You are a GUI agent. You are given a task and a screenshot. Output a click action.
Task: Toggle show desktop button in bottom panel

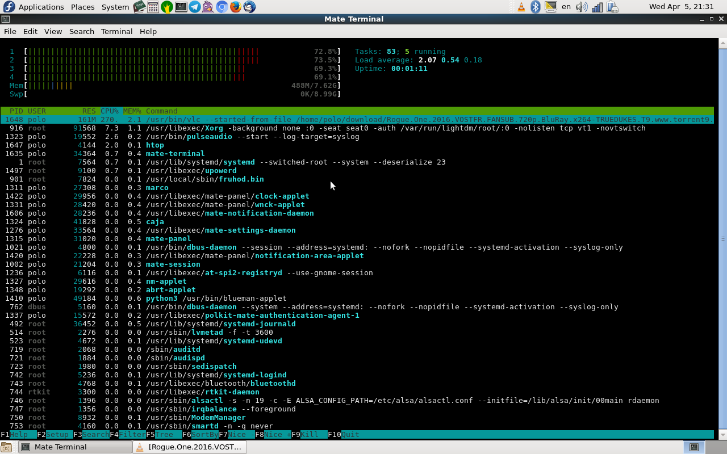pyautogui.click(x=6, y=447)
